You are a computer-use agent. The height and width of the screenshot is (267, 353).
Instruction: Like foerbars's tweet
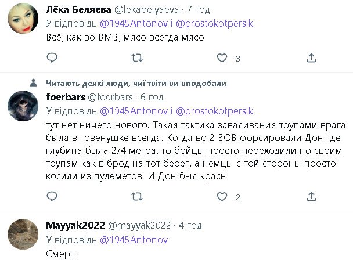click(222, 197)
